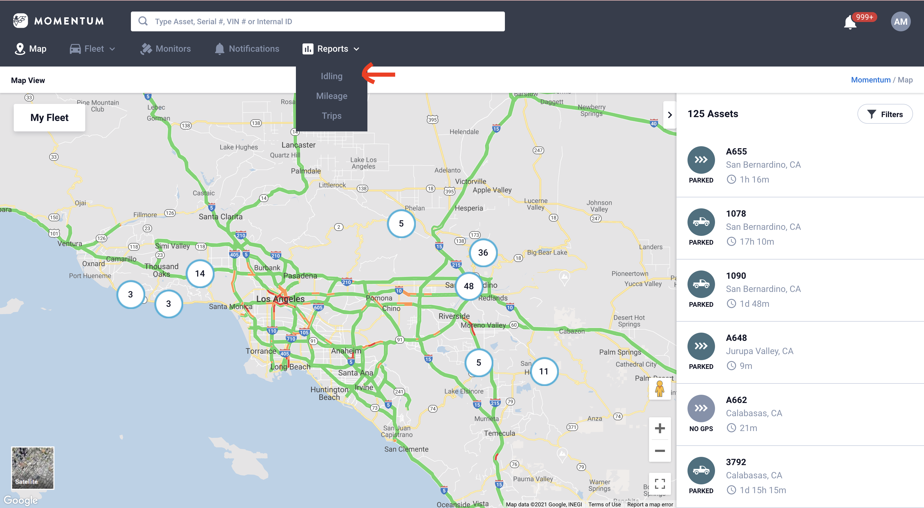Viewport: 924px width, 508px height.
Task: Click the map zoom in plus button
Action: pyautogui.click(x=660, y=428)
